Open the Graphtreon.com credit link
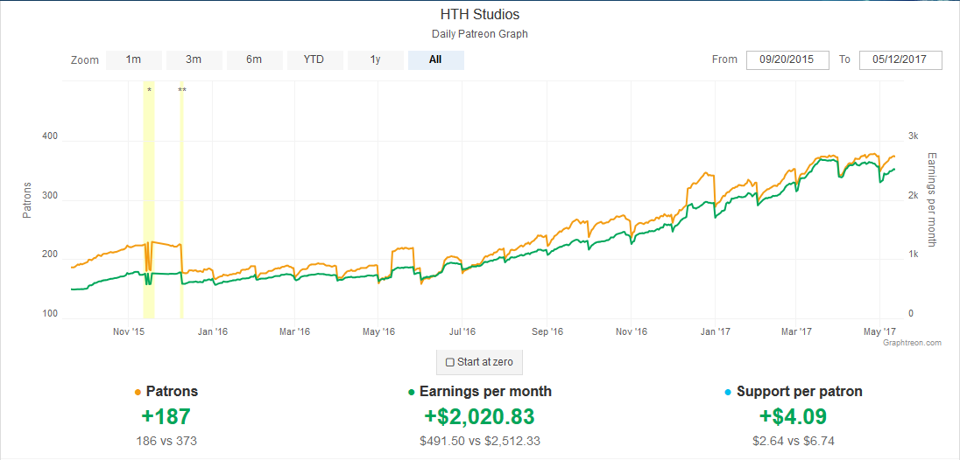This screenshot has height=460, width=960. [912, 344]
